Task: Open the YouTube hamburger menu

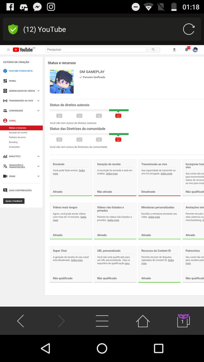Action: [x=8, y=50]
